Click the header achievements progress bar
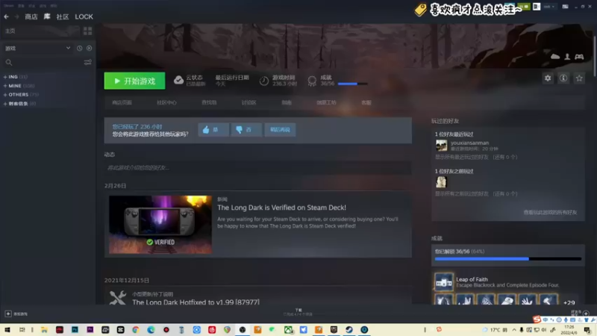Image resolution: width=597 pixels, height=336 pixels. 352,84
